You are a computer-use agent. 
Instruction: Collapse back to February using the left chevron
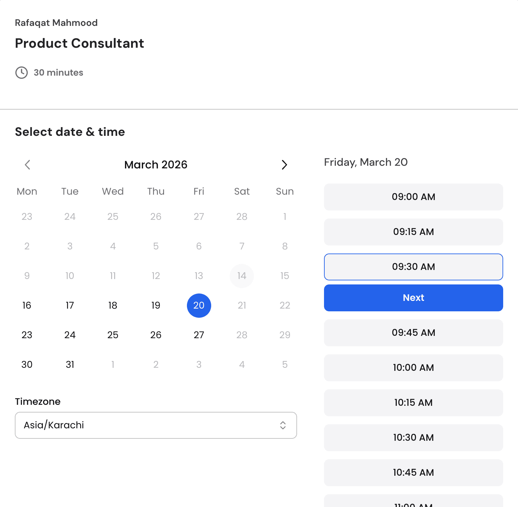click(27, 165)
